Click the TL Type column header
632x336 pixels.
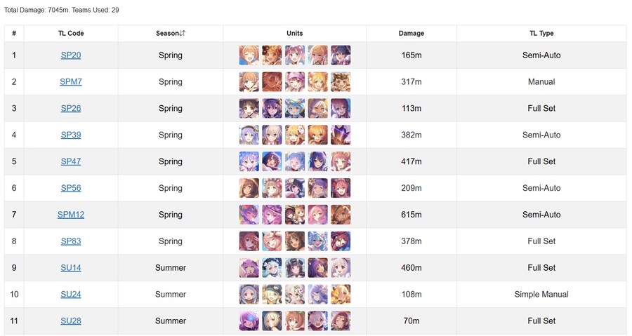541,34
